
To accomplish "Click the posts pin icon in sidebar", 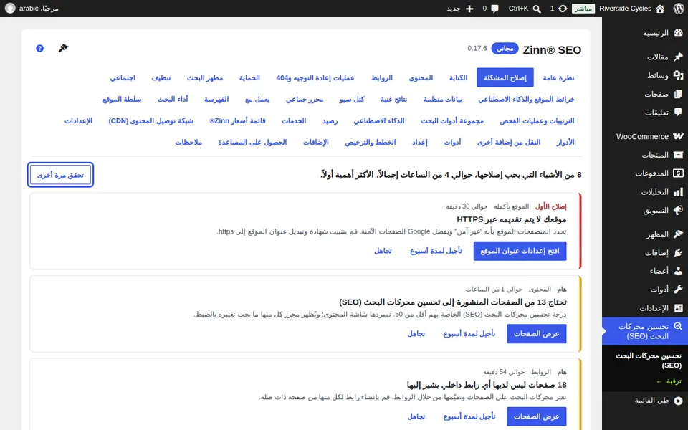I will point(679,57).
